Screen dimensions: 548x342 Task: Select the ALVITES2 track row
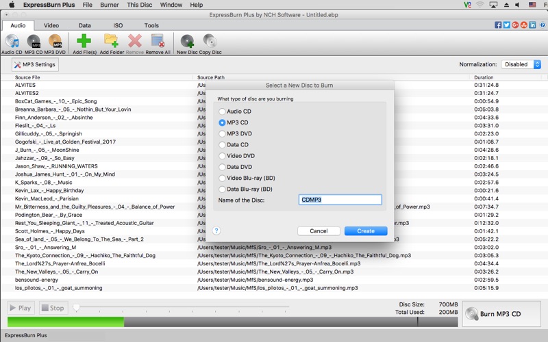[x=274, y=93]
